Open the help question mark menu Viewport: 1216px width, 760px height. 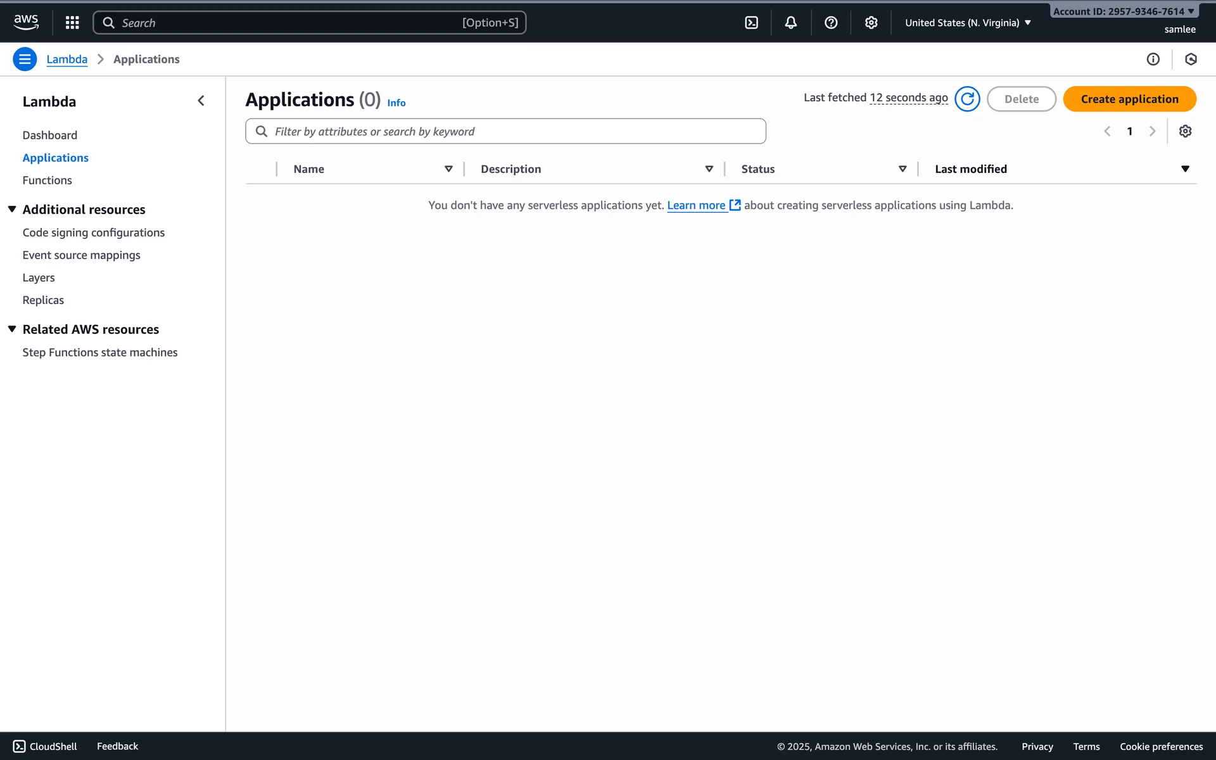tap(831, 23)
